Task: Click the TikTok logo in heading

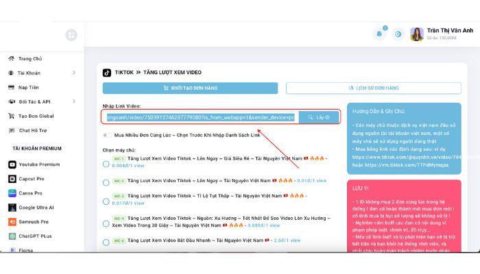Action: [107, 73]
